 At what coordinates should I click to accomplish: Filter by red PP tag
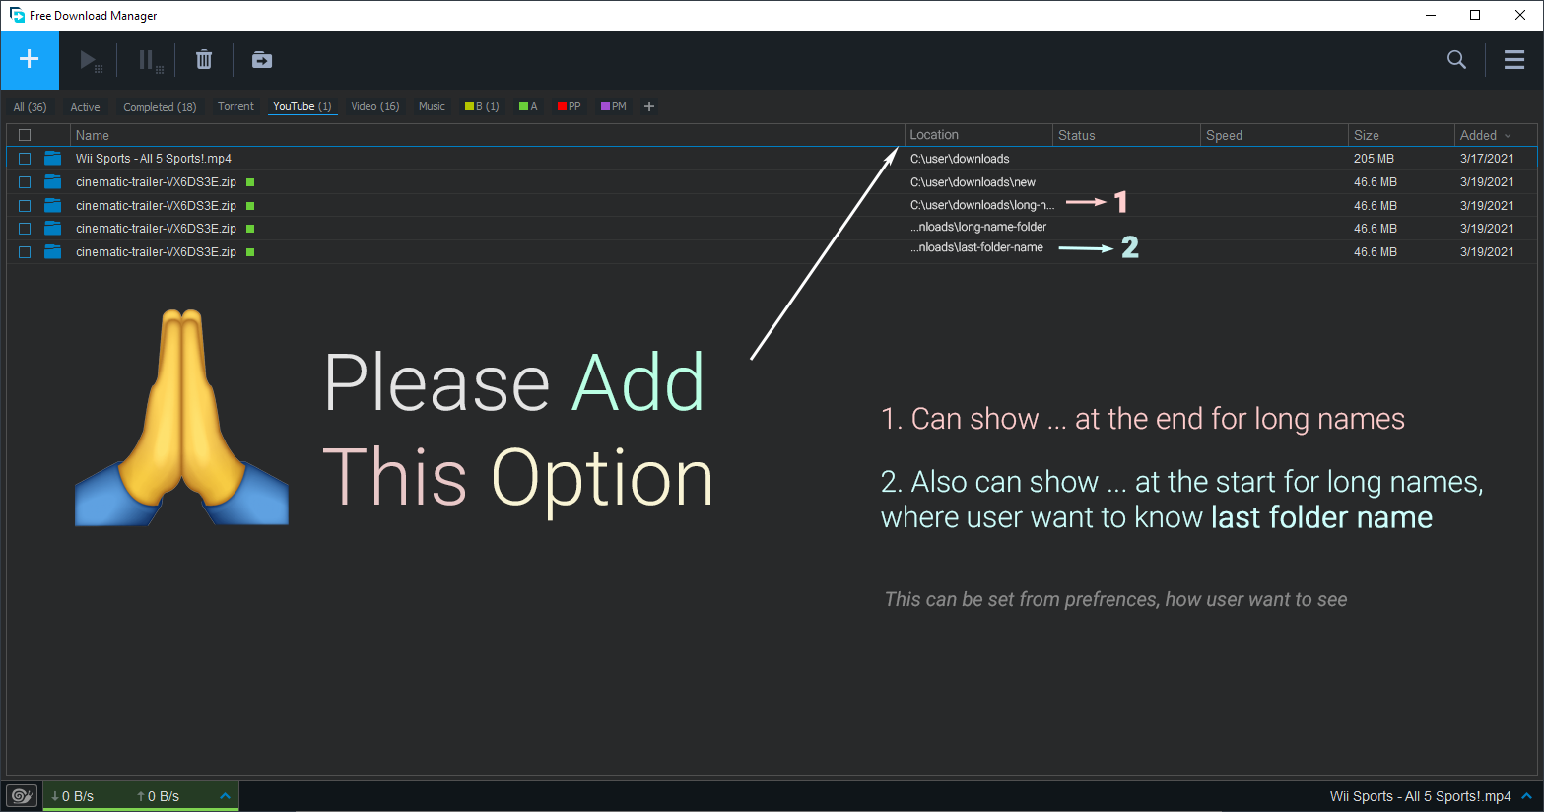(x=569, y=106)
